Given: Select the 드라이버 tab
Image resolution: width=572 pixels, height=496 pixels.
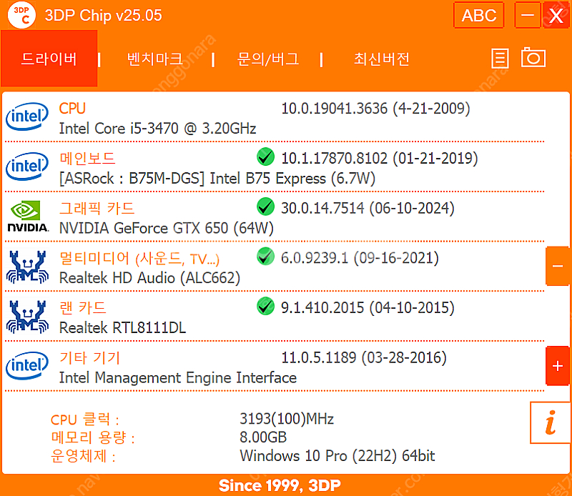Looking at the screenshot, I should pos(49,59).
